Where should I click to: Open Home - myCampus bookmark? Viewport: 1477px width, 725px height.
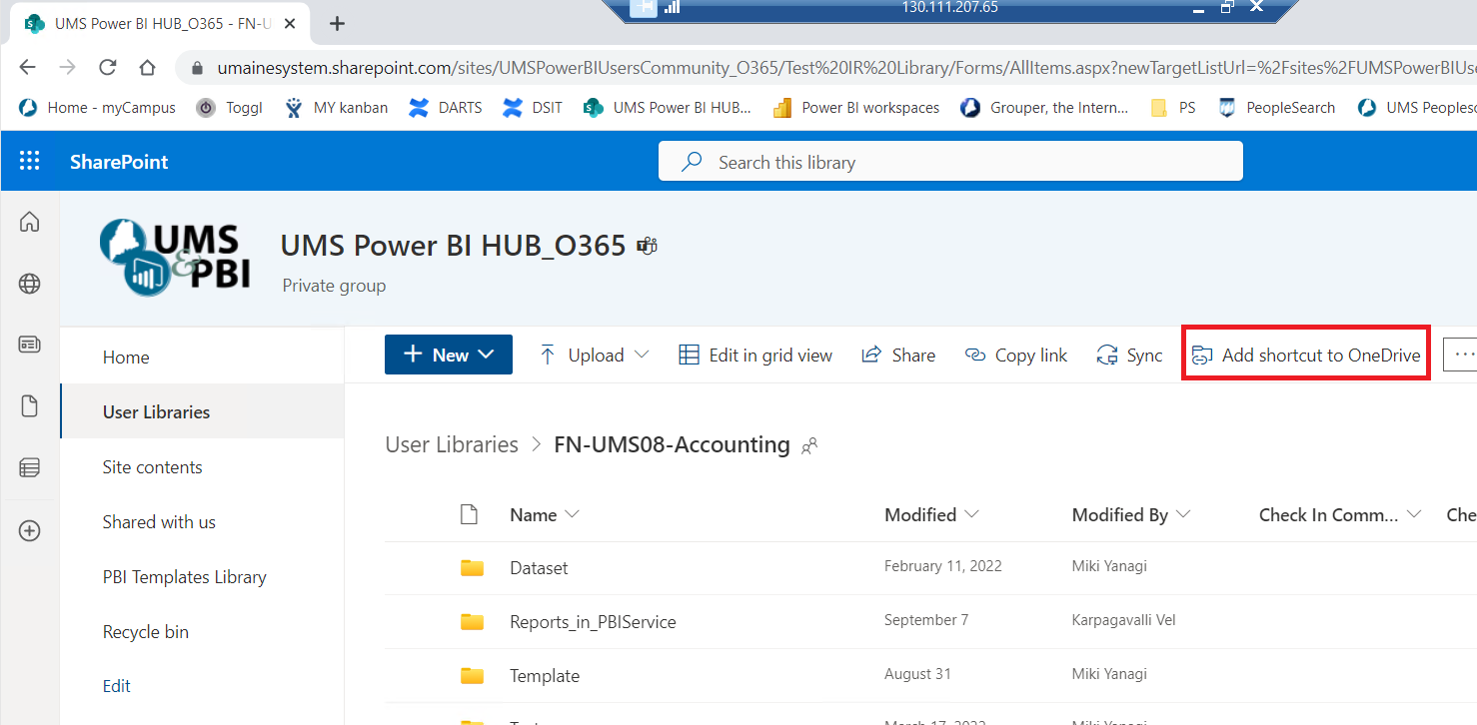point(98,108)
